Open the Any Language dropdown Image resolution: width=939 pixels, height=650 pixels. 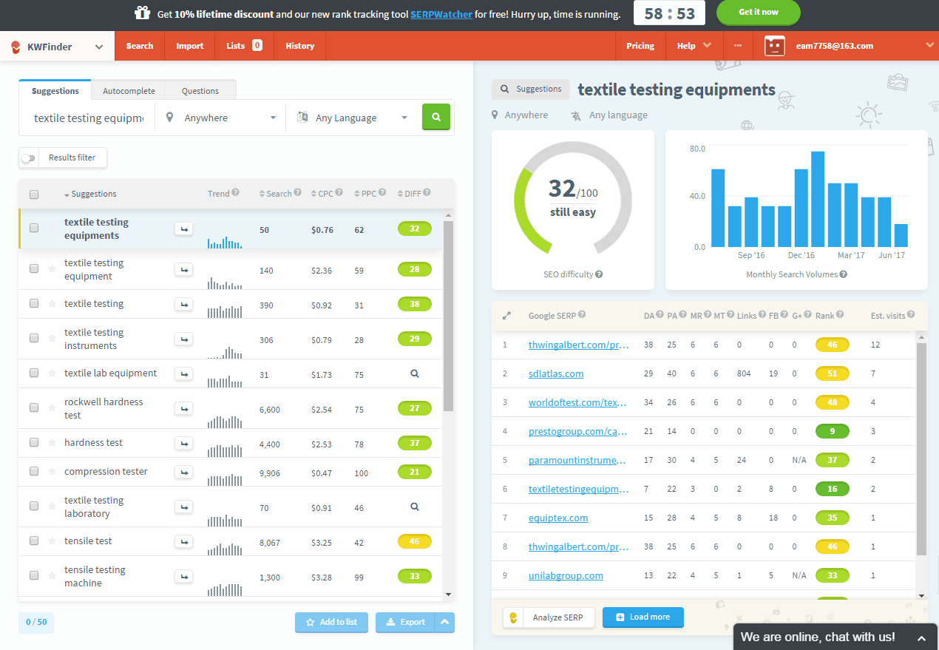coord(352,118)
